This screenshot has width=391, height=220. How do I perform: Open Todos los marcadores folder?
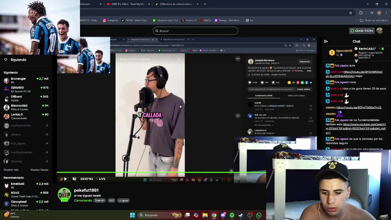374,20
